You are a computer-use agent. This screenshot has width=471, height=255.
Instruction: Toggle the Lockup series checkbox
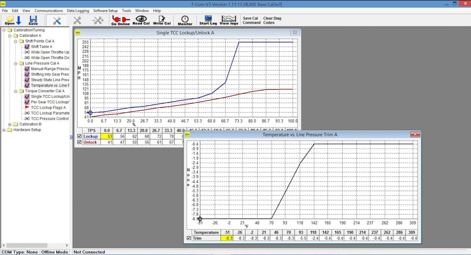coord(80,137)
